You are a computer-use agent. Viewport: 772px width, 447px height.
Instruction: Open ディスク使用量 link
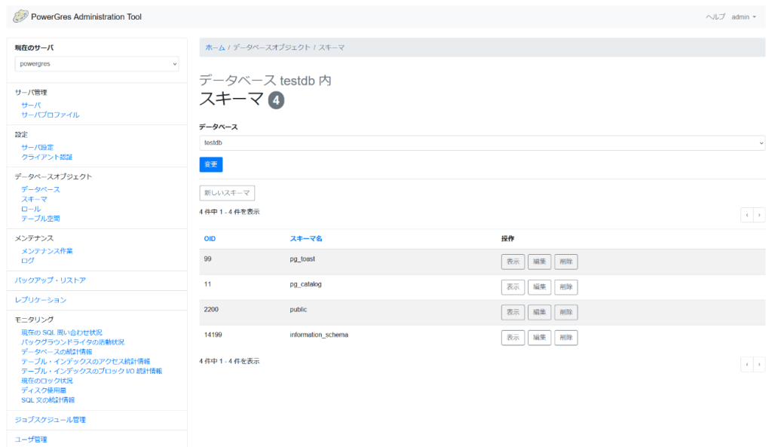pos(44,390)
